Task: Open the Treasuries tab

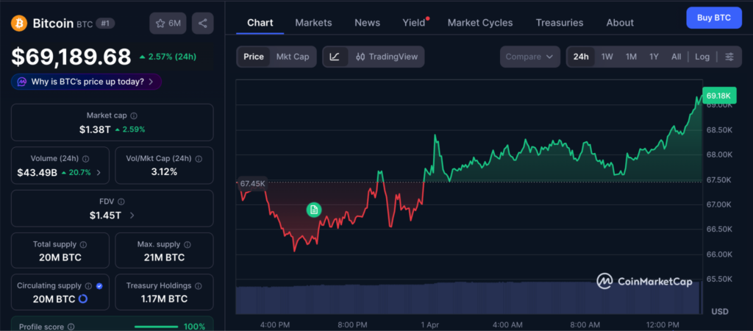Action: [x=559, y=23]
